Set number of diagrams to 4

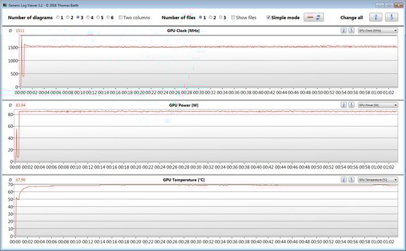tap(88, 18)
